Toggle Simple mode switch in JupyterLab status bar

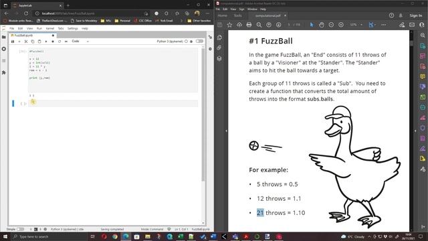21,229
